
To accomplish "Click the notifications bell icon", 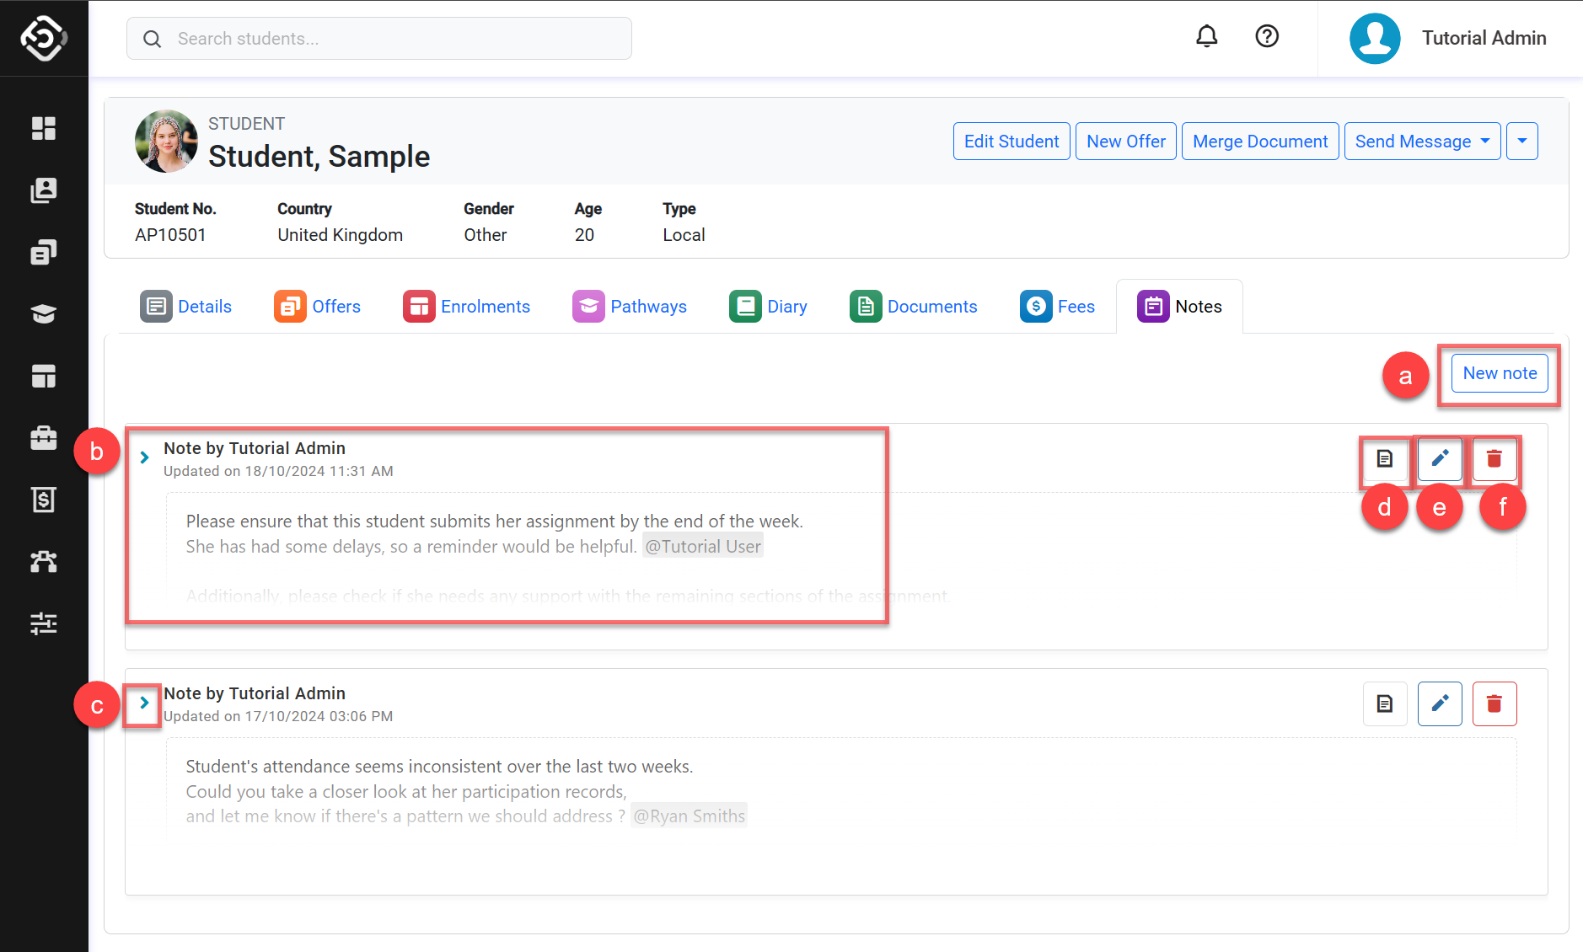I will point(1206,36).
